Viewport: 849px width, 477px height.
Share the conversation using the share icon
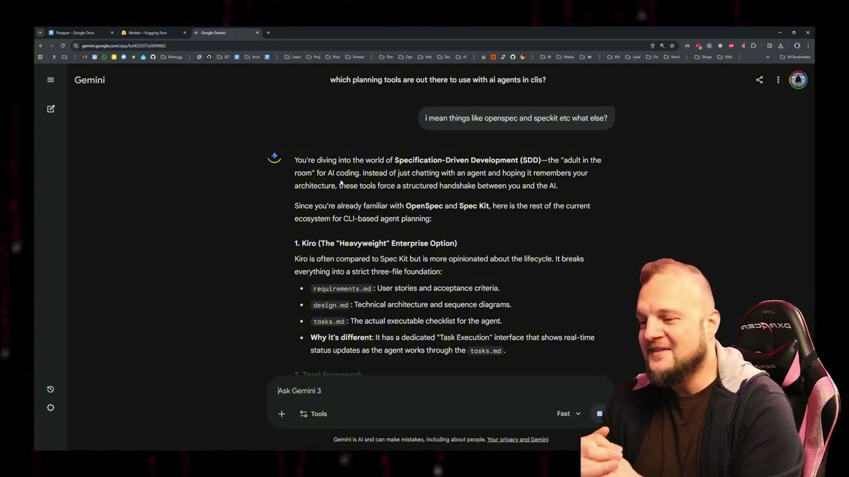[x=759, y=80]
